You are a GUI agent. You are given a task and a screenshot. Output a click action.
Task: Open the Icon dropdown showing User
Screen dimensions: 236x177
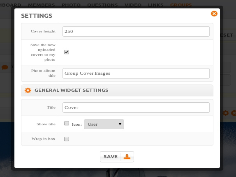click(104, 124)
